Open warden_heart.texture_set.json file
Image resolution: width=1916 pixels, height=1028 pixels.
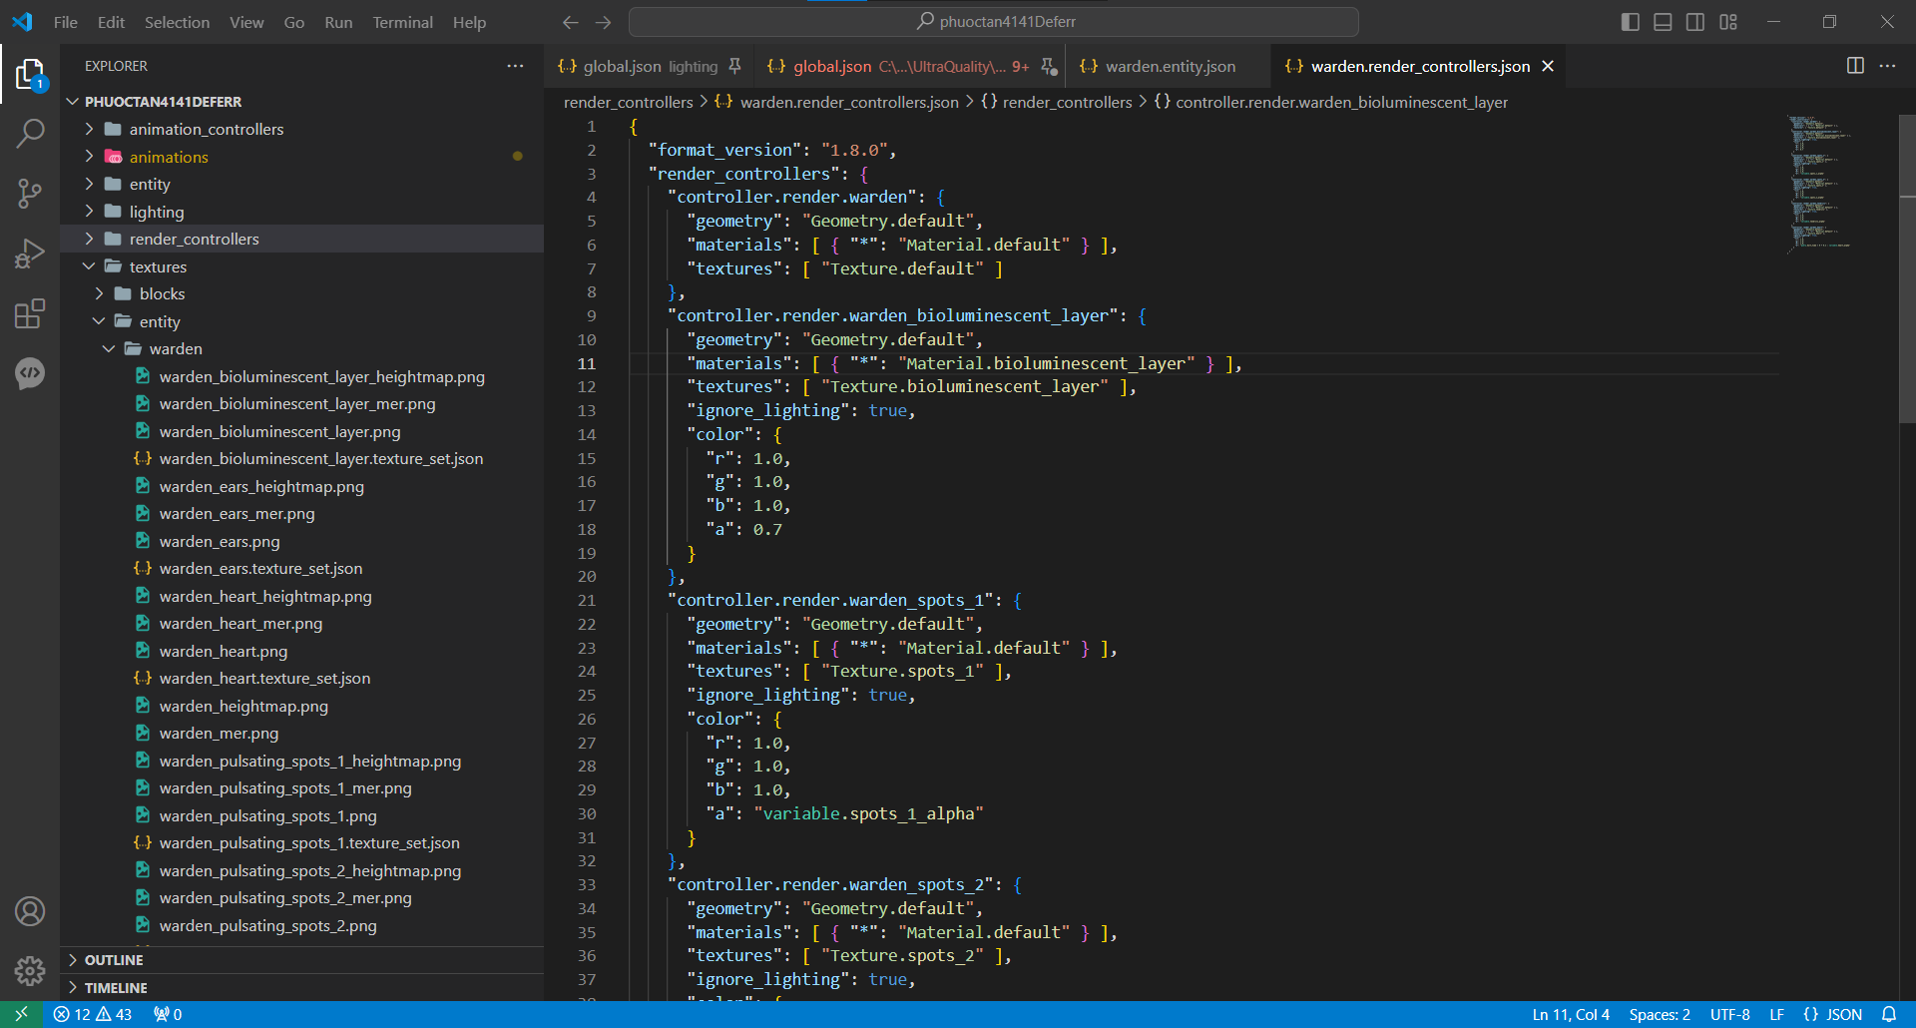[264, 679]
